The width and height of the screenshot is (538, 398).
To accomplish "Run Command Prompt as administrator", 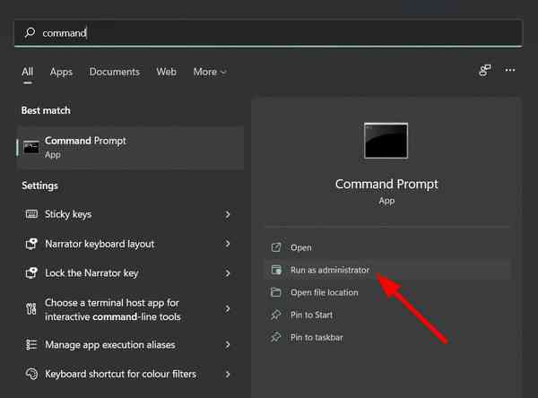I will (329, 270).
